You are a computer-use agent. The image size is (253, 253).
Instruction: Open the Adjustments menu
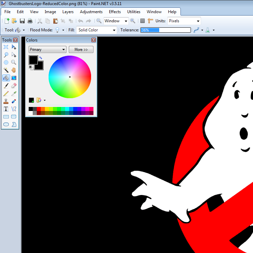(91, 12)
